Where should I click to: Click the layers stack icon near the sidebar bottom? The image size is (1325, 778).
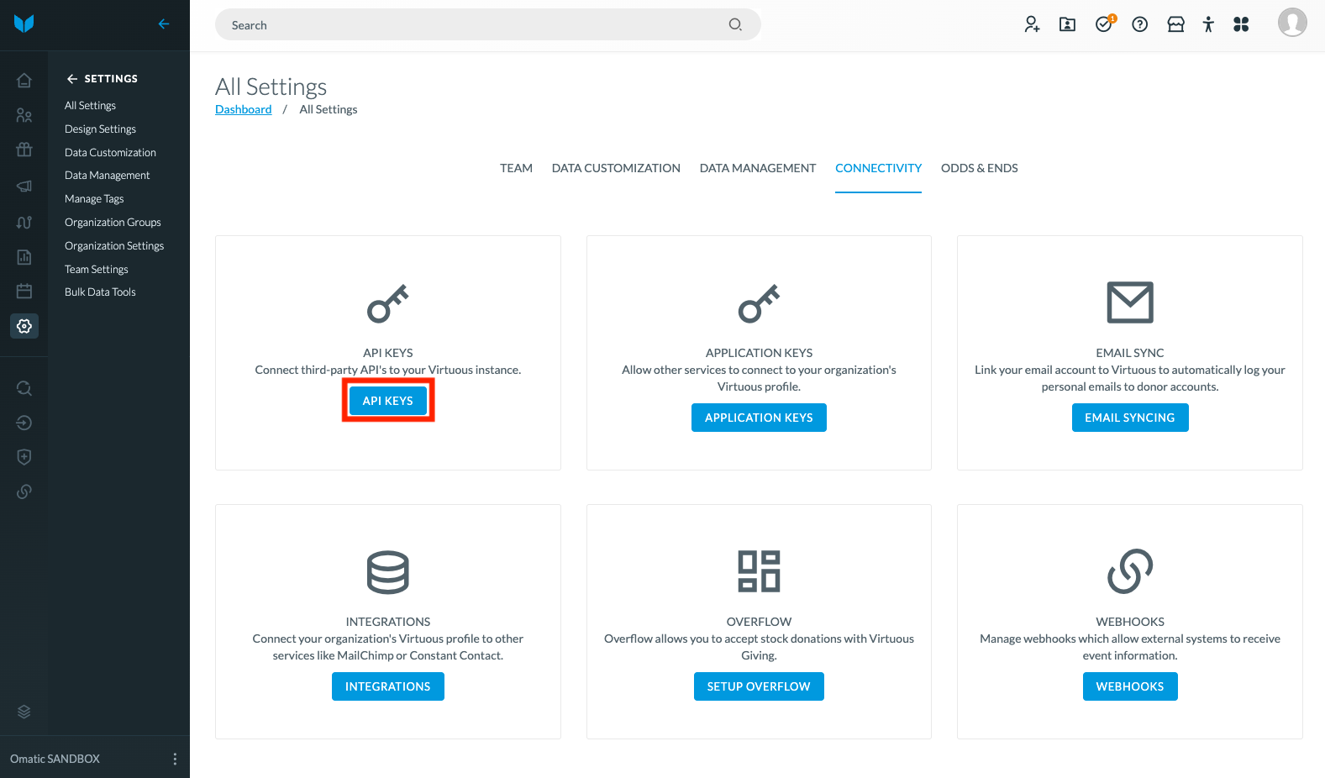point(24,712)
